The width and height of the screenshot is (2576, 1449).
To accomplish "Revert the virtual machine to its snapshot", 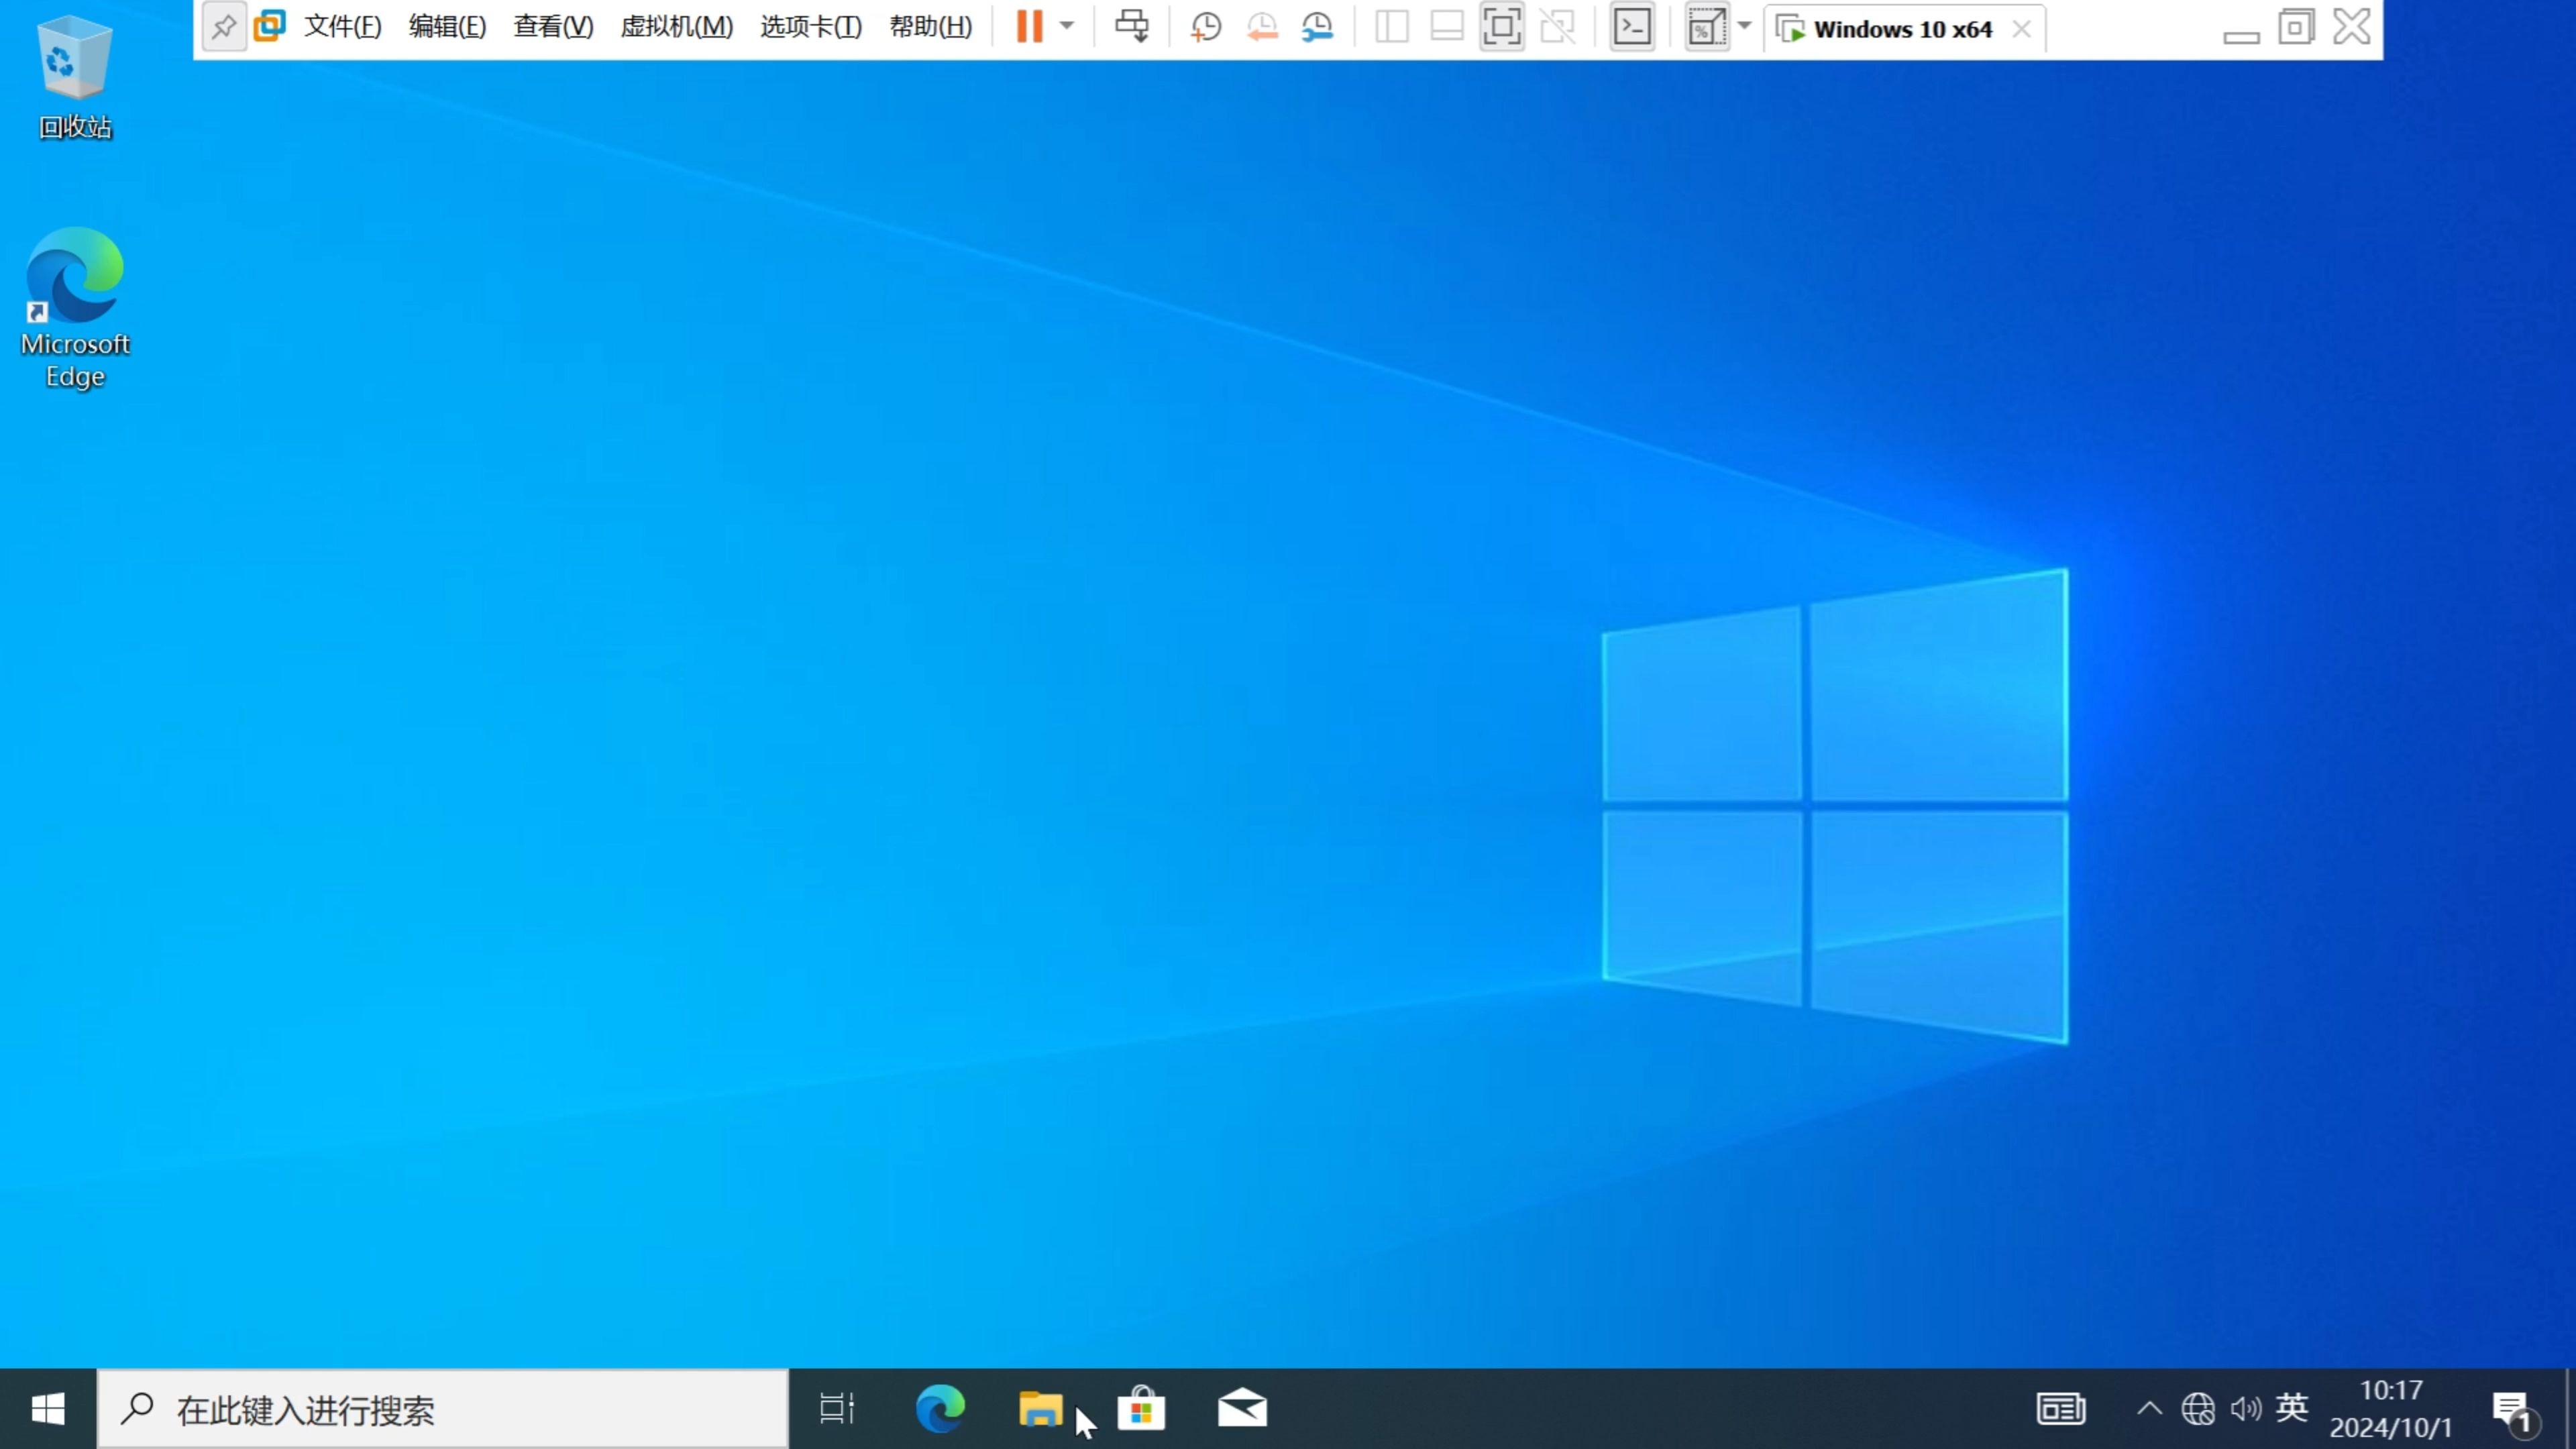I will [1262, 27].
